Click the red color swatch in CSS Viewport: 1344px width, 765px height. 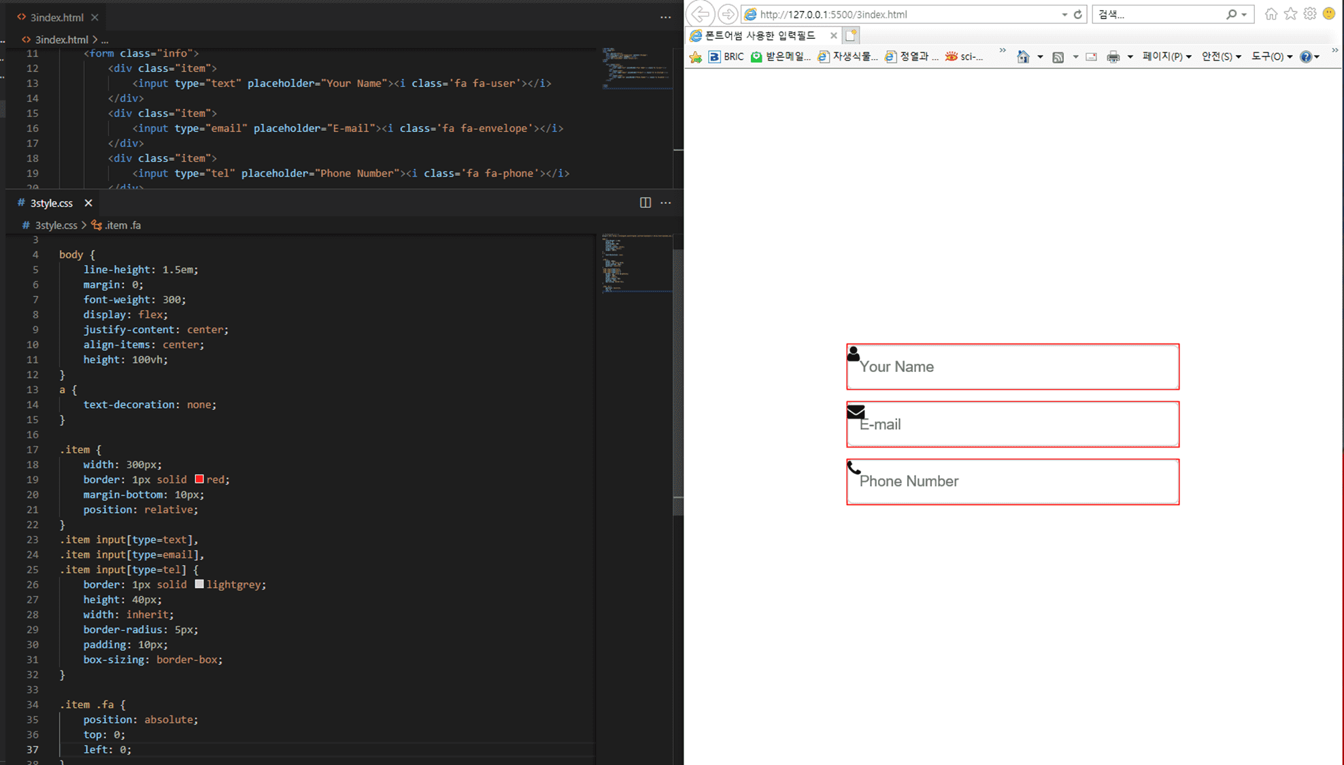199,479
